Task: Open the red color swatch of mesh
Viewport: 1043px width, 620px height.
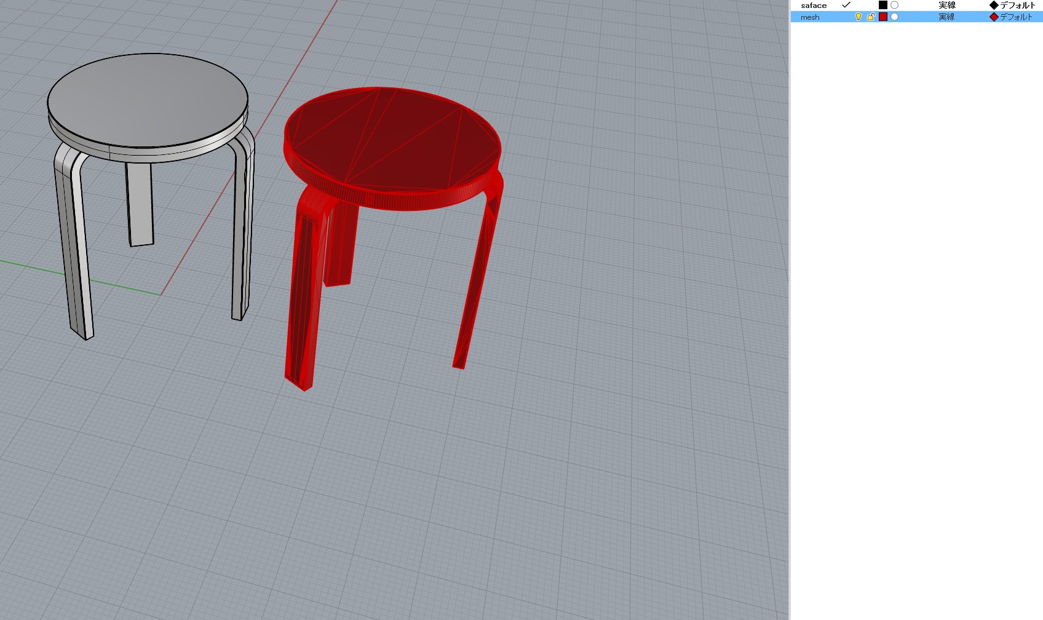Action: coord(883,17)
